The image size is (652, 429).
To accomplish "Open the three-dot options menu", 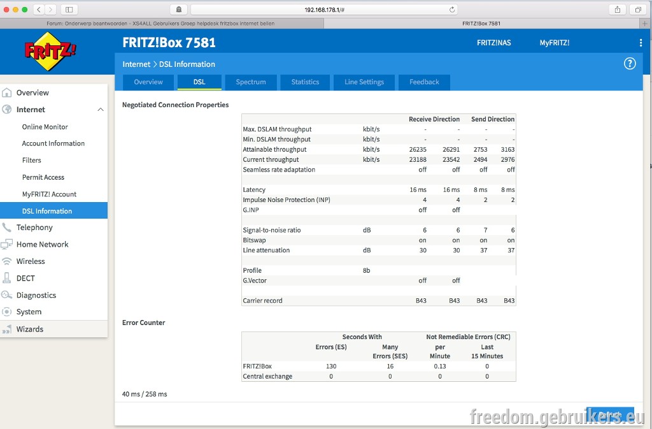I will pyautogui.click(x=641, y=43).
